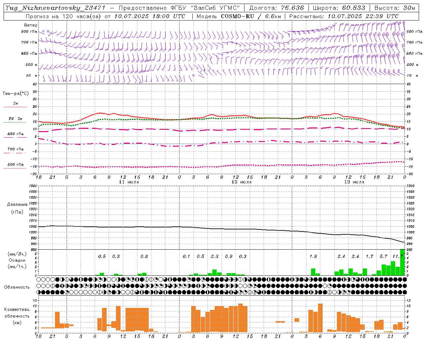Screen dimensions: 424x339
Task: Click the 1.7 precipitation value
Action: (x=369, y=256)
